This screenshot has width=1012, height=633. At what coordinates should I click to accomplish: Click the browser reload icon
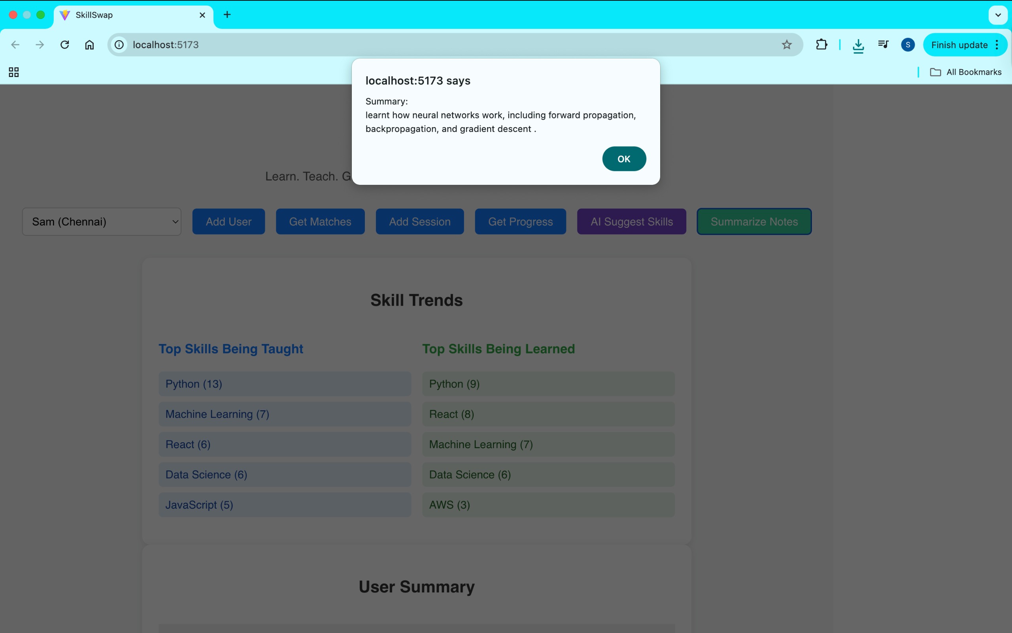(x=64, y=45)
